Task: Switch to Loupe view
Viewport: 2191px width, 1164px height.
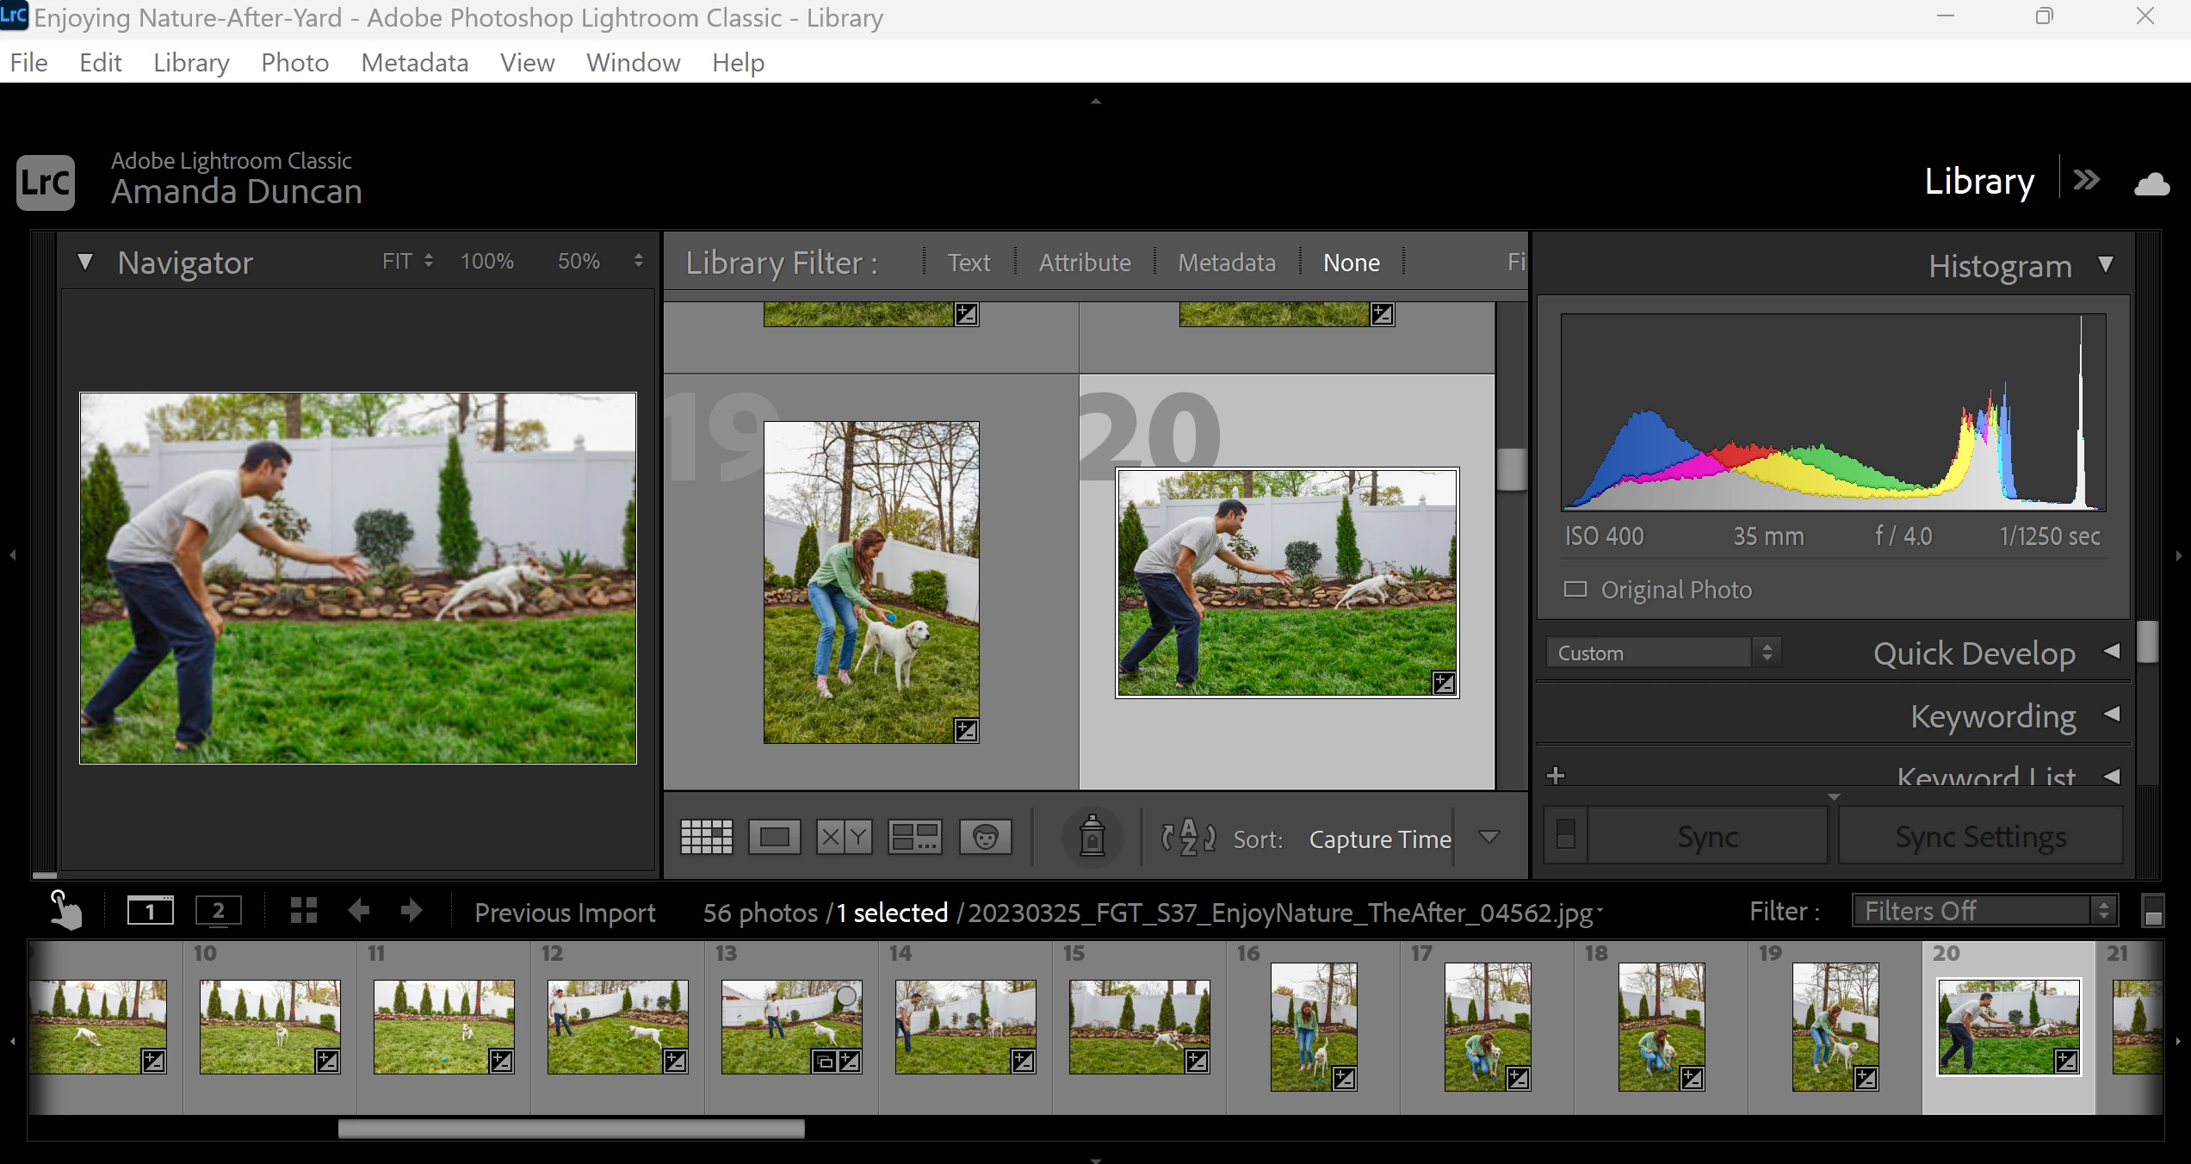Action: pyautogui.click(x=774, y=837)
